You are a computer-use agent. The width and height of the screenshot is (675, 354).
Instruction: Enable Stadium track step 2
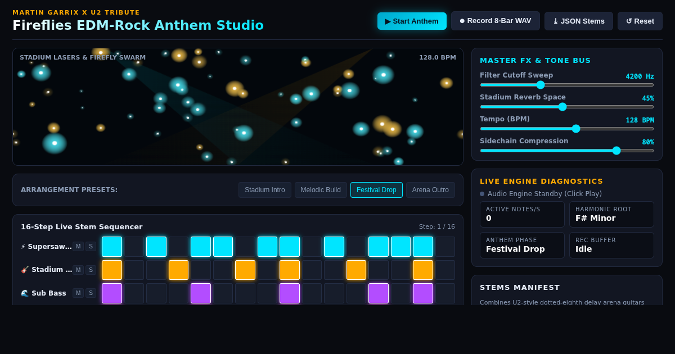(x=134, y=270)
